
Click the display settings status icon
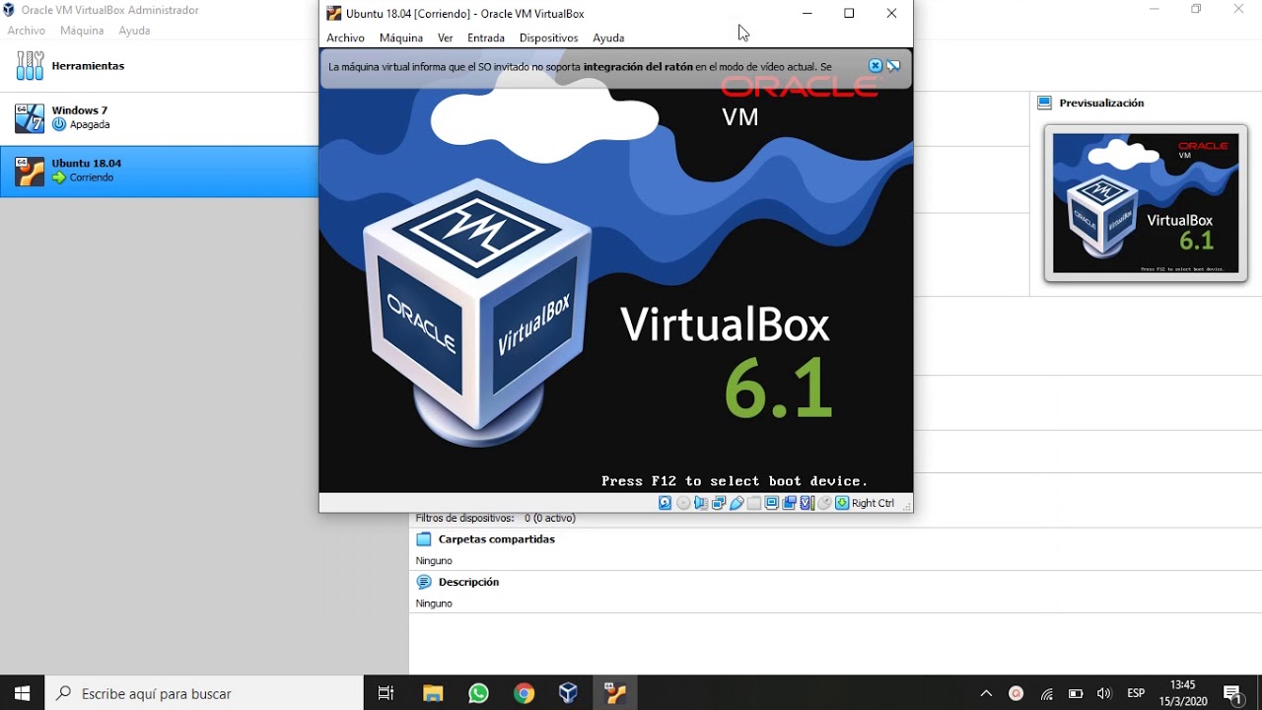coord(772,503)
